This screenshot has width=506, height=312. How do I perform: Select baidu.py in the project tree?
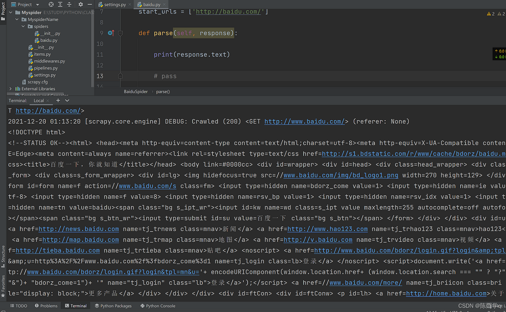point(46,40)
